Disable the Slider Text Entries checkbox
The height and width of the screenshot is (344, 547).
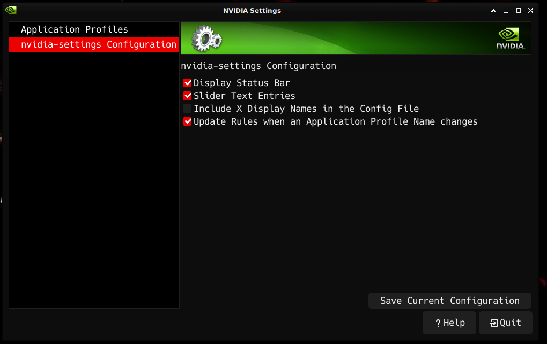(x=187, y=96)
